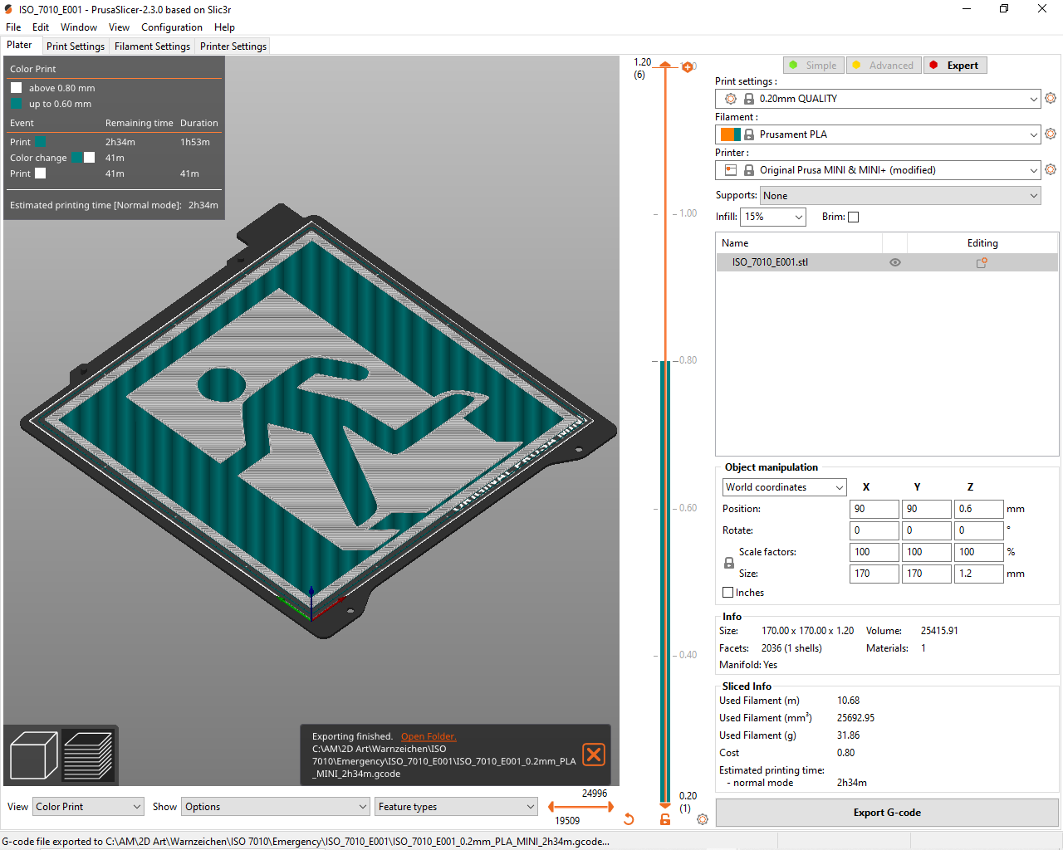Open print settings gear next to 0.20mm QUALITY
1063x850 pixels.
1051,98
